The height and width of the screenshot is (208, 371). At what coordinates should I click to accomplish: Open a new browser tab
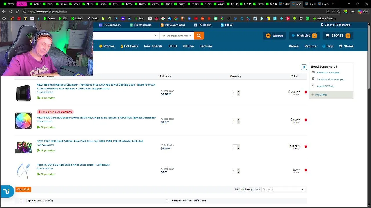click(333, 4)
